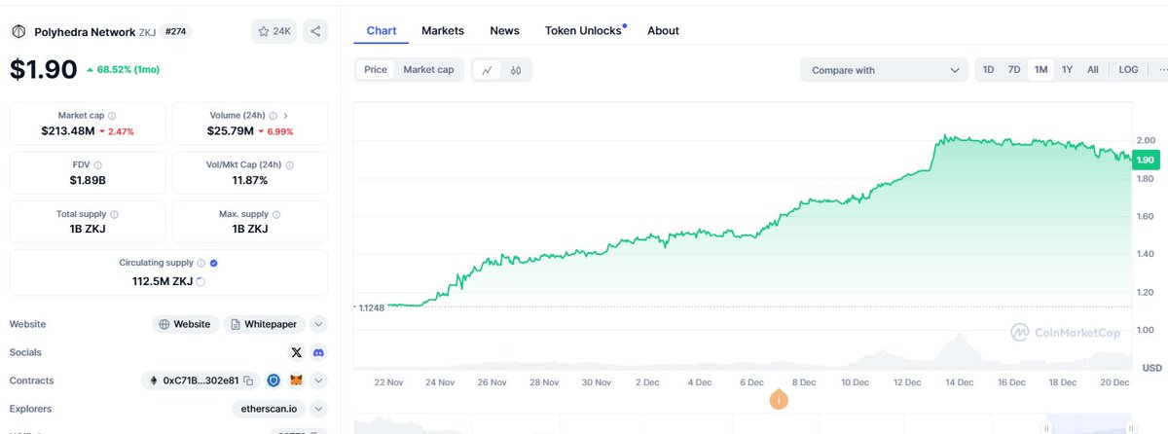Click the $1.89B FDV value
The width and height of the screenshot is (1168, 434).
point(89,180)
